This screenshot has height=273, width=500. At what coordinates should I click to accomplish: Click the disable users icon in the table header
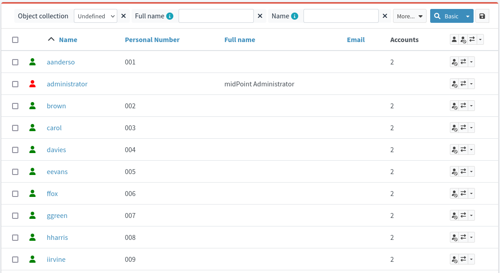point(463,39)
